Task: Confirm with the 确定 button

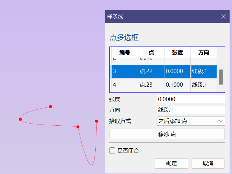Action: pyautogui.click(x=171, y=163)
